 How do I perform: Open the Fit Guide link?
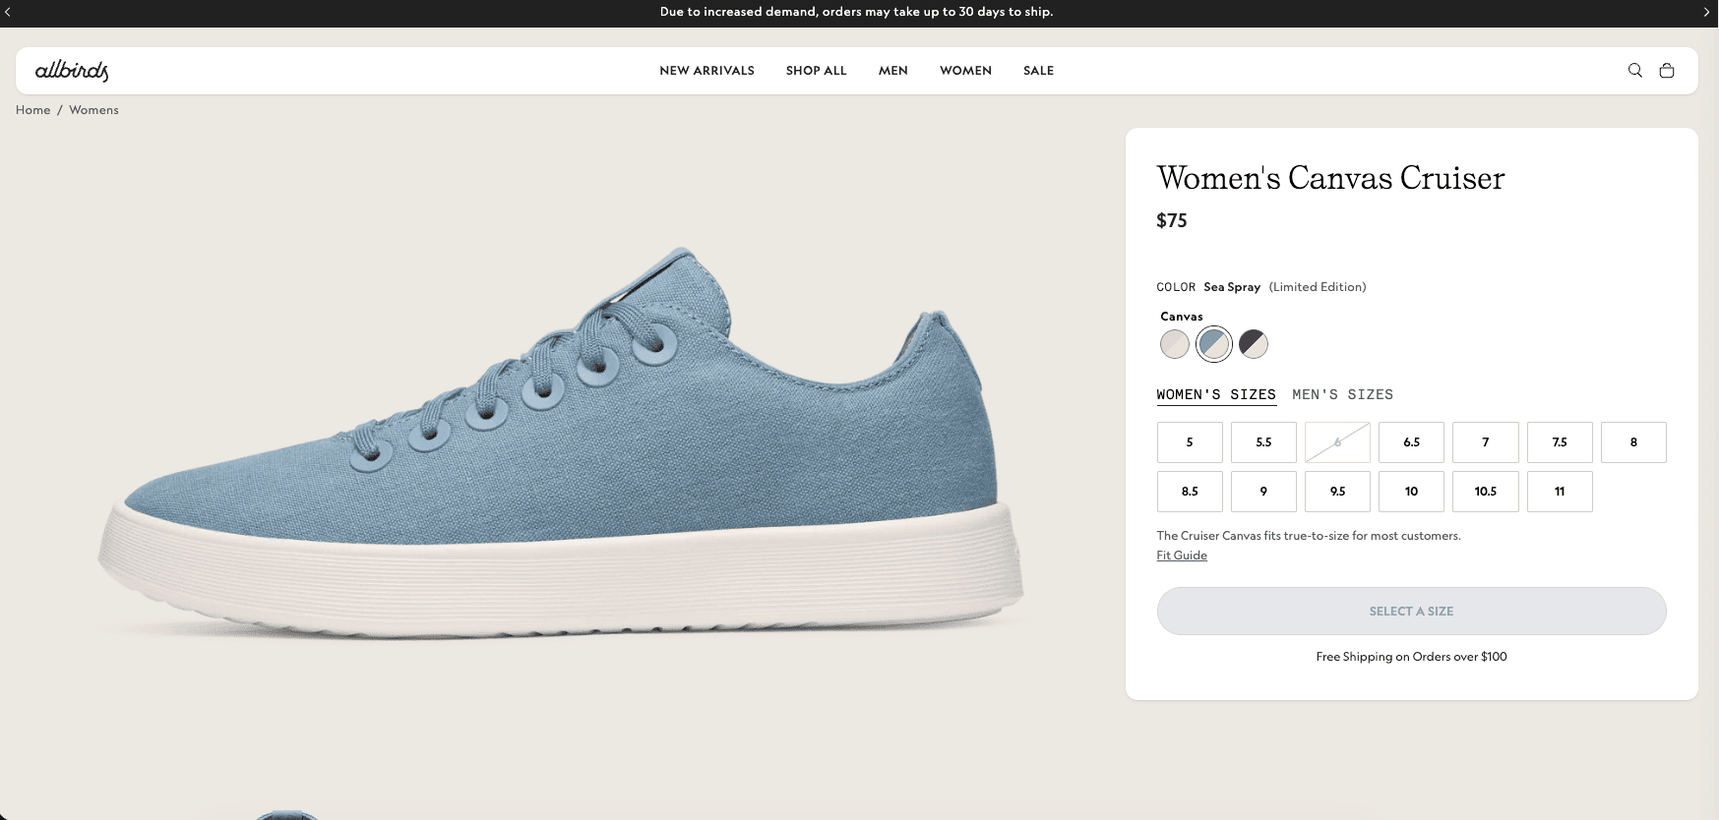tap(1182, 556)
